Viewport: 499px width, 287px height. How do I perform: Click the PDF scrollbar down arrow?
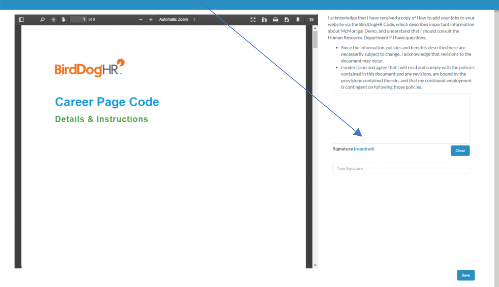315,265
